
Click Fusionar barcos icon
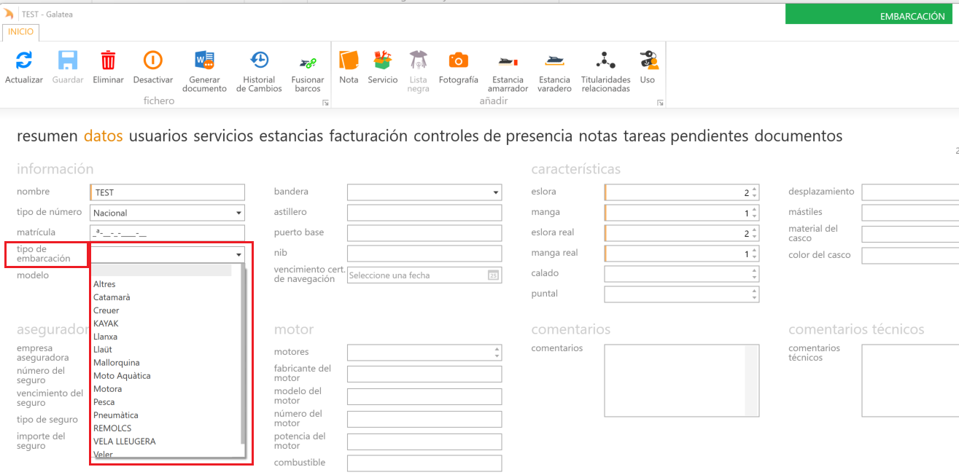coord(307,62)
